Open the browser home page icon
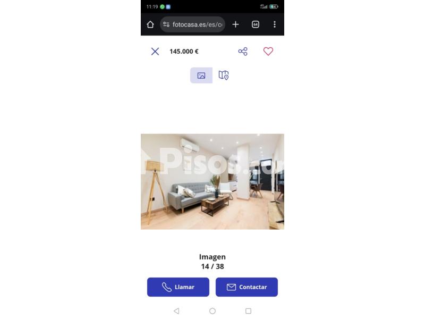The image size is (425, 319). pos(150,24)
